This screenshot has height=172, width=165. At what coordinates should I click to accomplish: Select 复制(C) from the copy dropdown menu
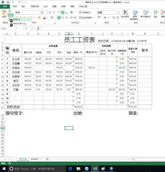[20, 19]
